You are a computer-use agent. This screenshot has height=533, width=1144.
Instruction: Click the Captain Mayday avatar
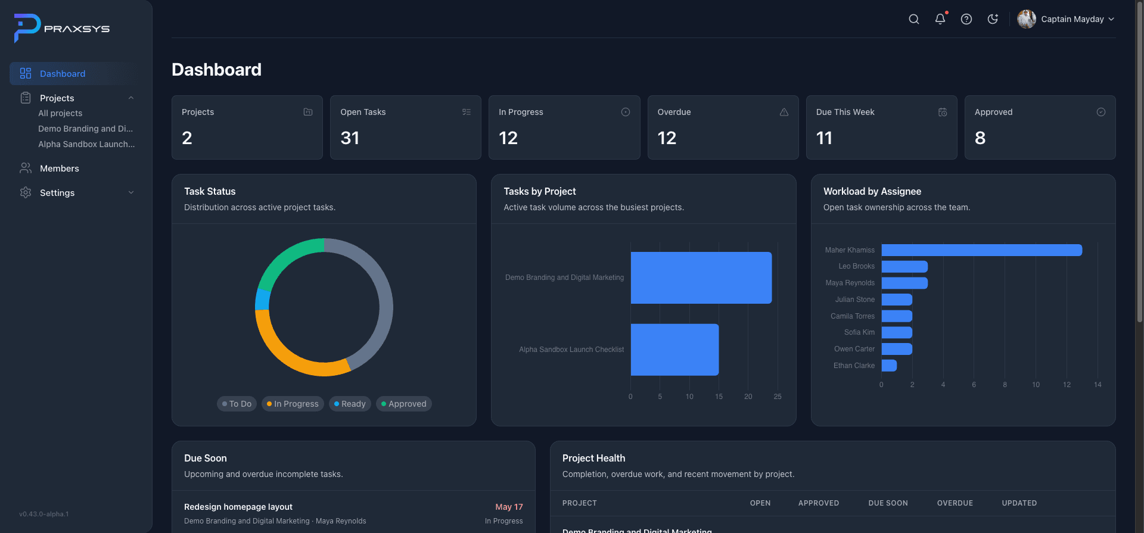pyautogui.click(x=1027, y=19)
